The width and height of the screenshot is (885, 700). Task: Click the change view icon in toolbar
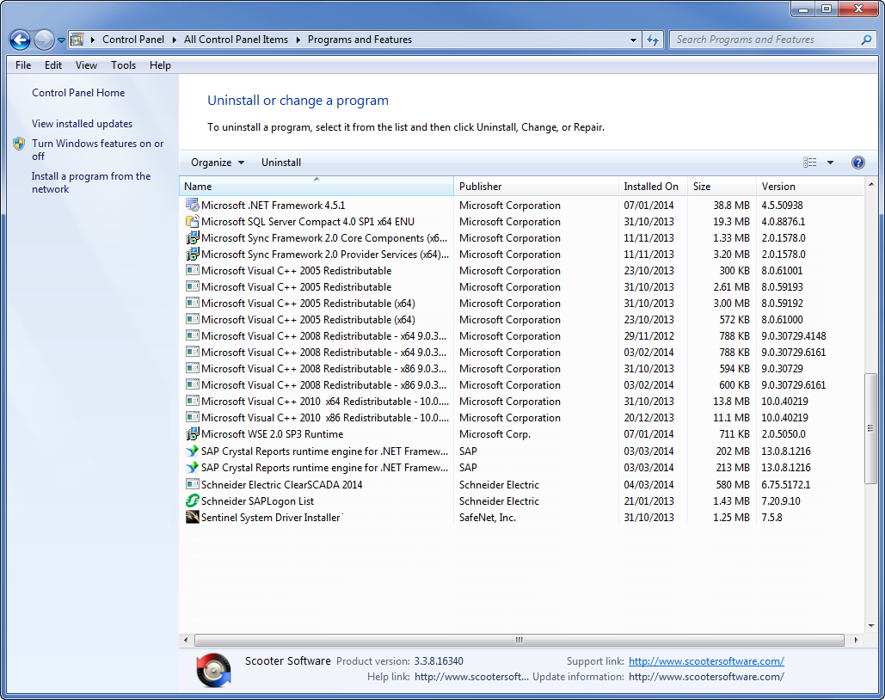pos(810,163)
